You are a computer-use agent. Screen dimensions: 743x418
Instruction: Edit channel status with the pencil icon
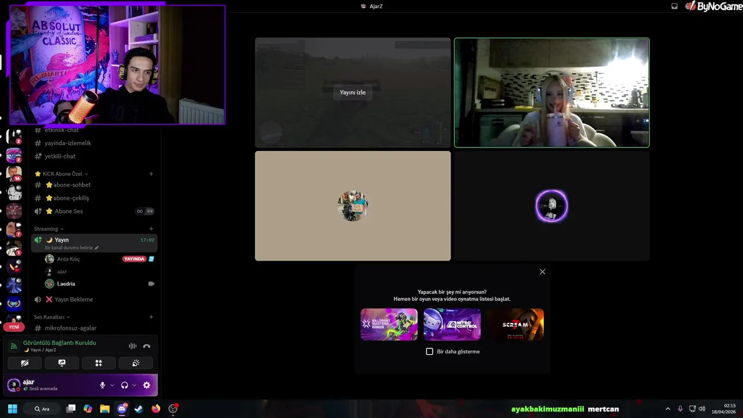click(97, 248)
